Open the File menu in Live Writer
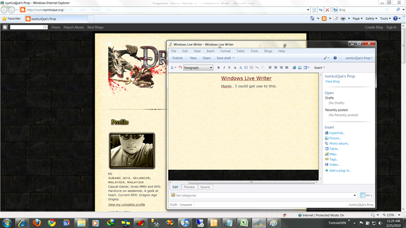Screen dimensions: 406x228 tap(173, 51)
